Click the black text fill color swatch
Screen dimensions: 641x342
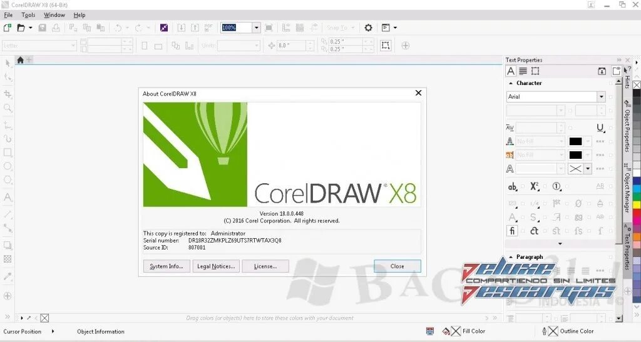pyautogui.click(x=575, y=141)
